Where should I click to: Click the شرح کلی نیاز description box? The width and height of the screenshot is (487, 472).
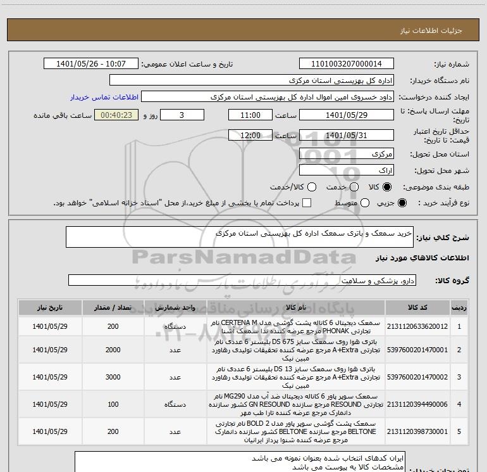(x=240, y=237)
